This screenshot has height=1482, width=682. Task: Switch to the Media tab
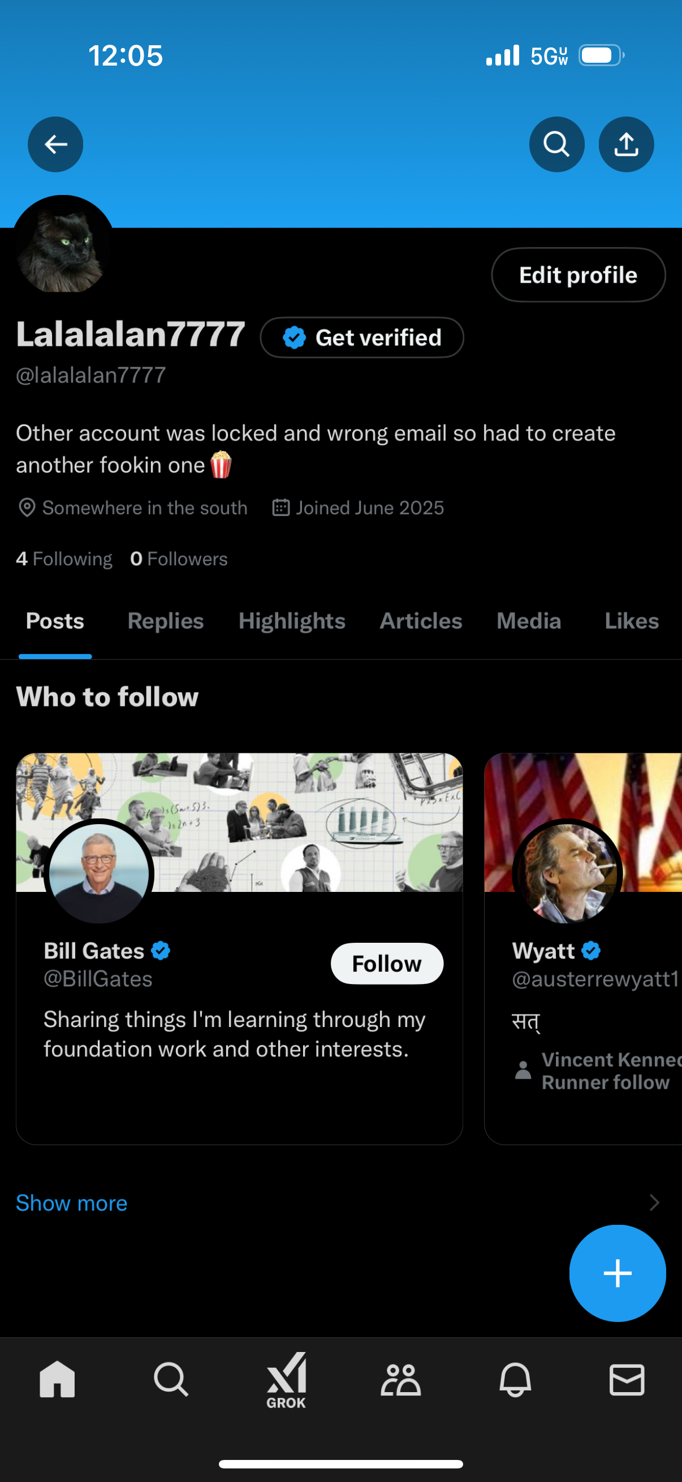click(528, 621)
